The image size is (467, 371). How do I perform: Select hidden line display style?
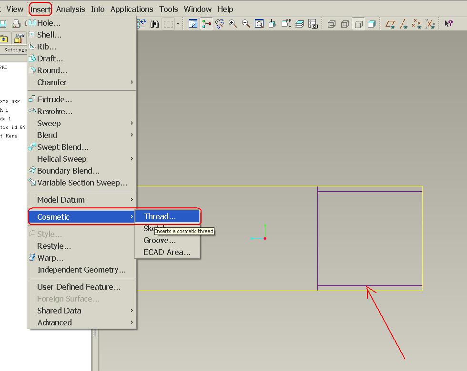(345, 24)
